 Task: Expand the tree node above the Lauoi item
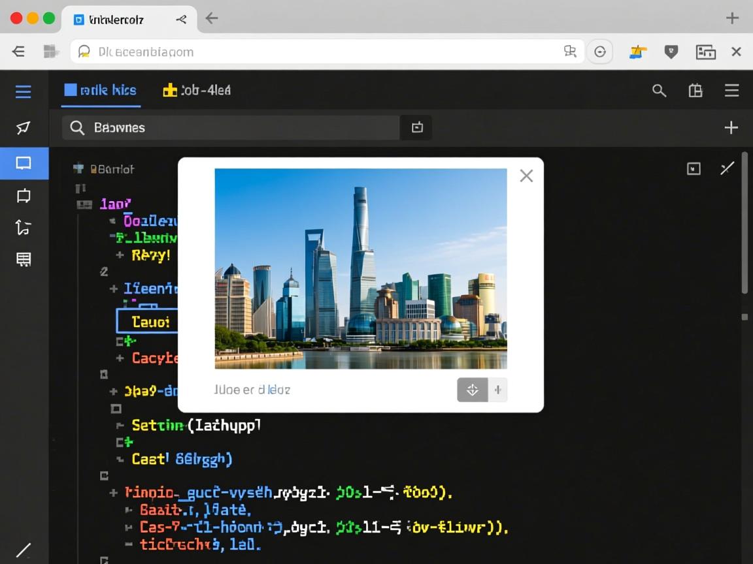(x=114, y=288)
